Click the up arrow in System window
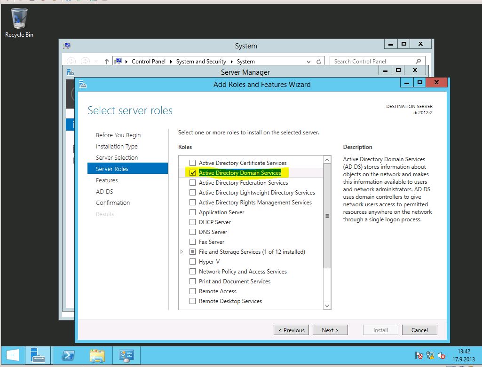 coord(106,62)
